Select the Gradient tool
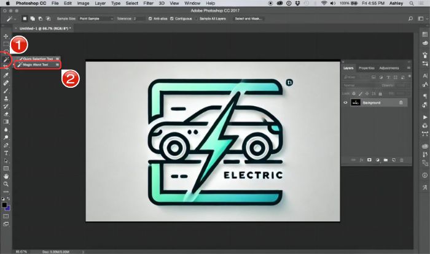The width and height of the screenshot is (430, 254). 6,121
